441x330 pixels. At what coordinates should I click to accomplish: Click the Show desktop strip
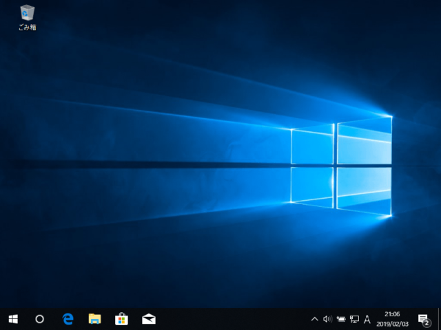click(x=440, y=319)
